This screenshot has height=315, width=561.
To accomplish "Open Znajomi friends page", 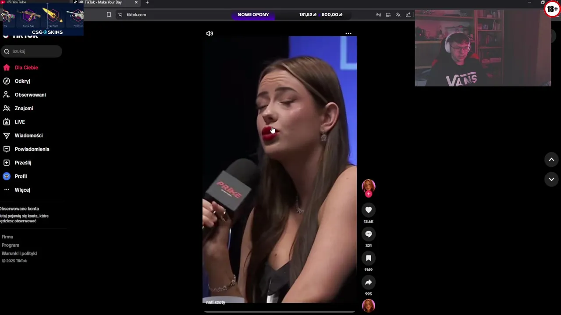I will [24, 108].
